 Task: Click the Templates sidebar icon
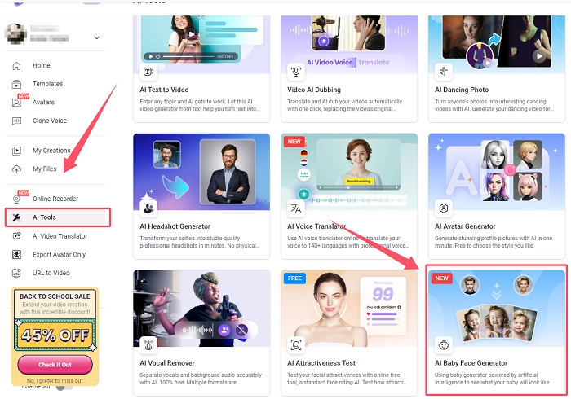[16, 84]
